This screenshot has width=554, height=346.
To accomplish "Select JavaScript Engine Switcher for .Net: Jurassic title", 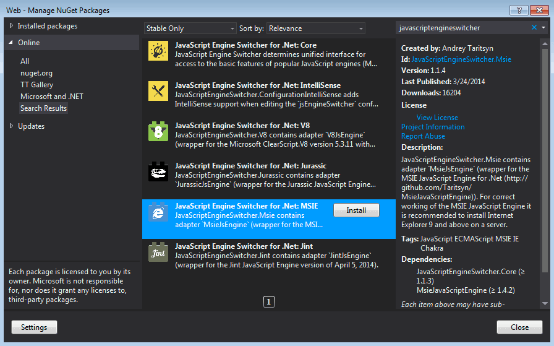I will point(250,165).
